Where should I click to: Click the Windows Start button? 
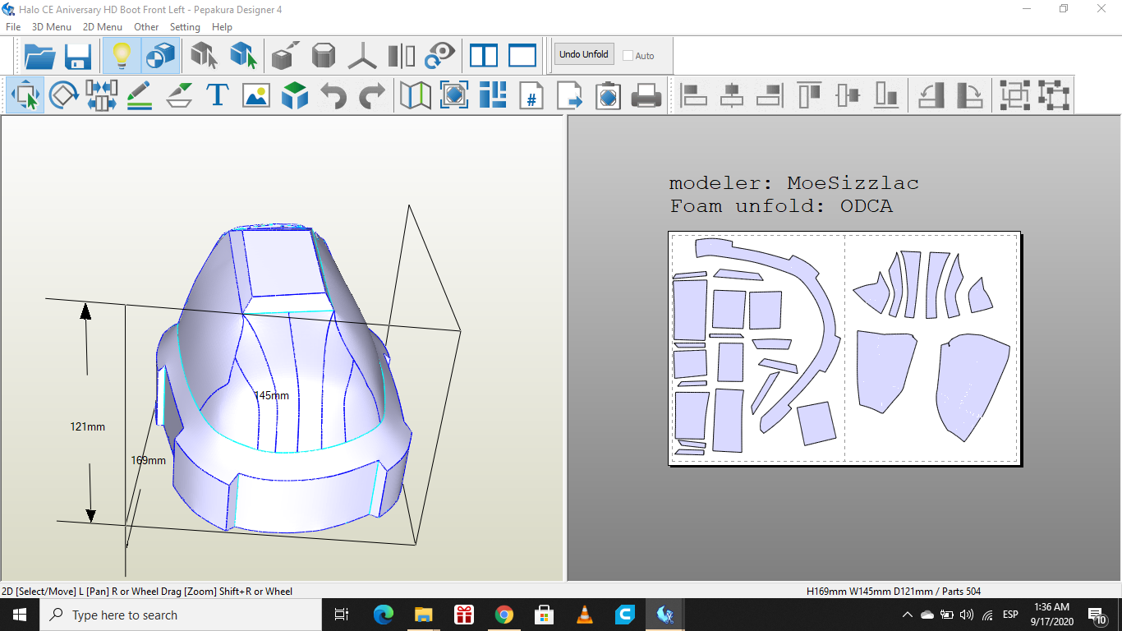tap(20, 615)
